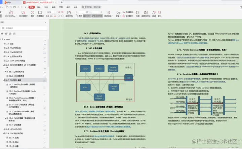Click the 压缩 compress icon
Viewport: 242px width, 149px height.
(x=137, y=12)
